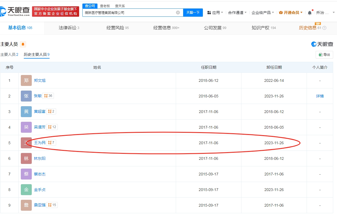Switch to 知识产权 tab
The width and height of the screenshot is (337, 214).
coord(264,28)
